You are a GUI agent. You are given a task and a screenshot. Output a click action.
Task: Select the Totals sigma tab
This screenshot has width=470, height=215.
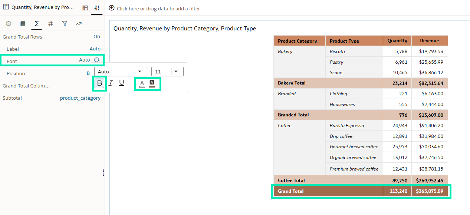point(37,24)
